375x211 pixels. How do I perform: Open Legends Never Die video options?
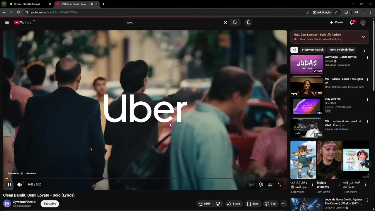coord(367,200)
